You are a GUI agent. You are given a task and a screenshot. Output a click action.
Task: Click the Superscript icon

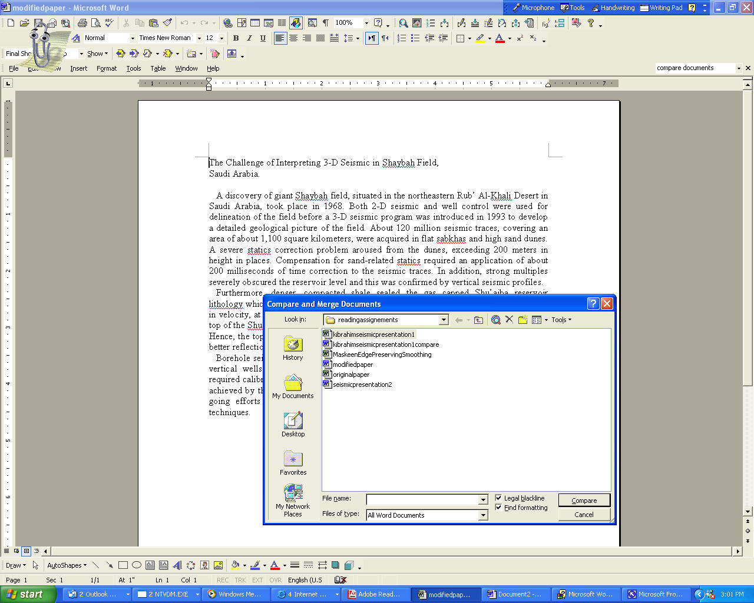tap(520, 38)
